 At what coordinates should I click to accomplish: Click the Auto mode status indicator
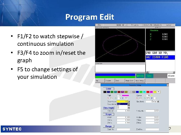(x=149, y=76)
